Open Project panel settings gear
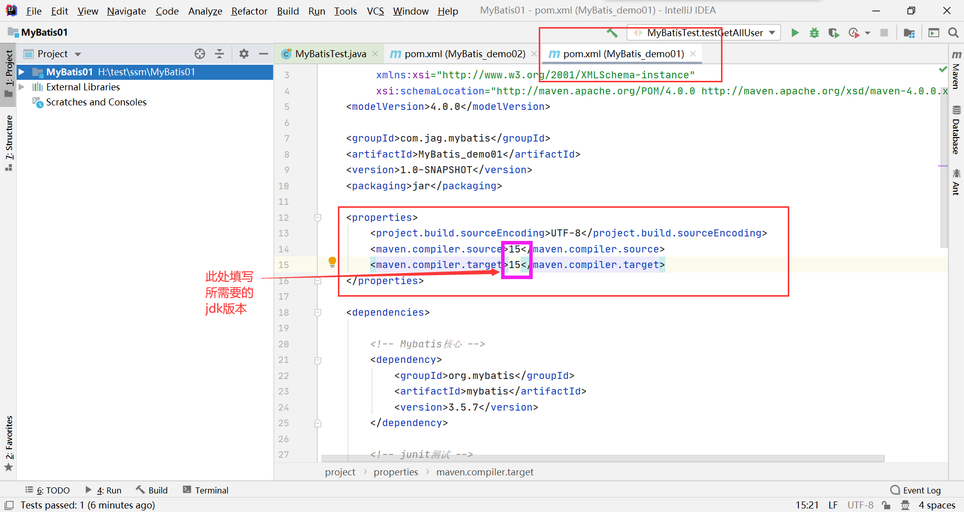964x512 pixels. pyautogui.click(x=244, y=54)
